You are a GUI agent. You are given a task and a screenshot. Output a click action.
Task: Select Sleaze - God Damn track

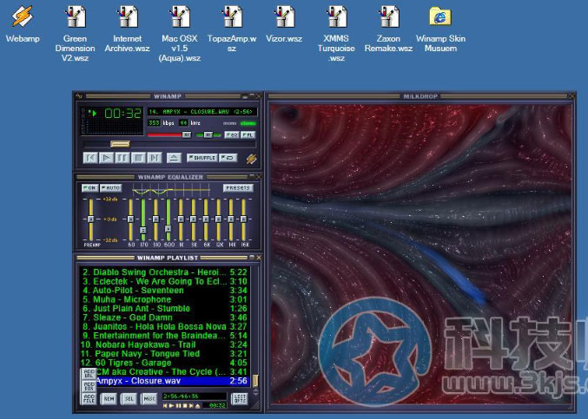click(164, 318)
